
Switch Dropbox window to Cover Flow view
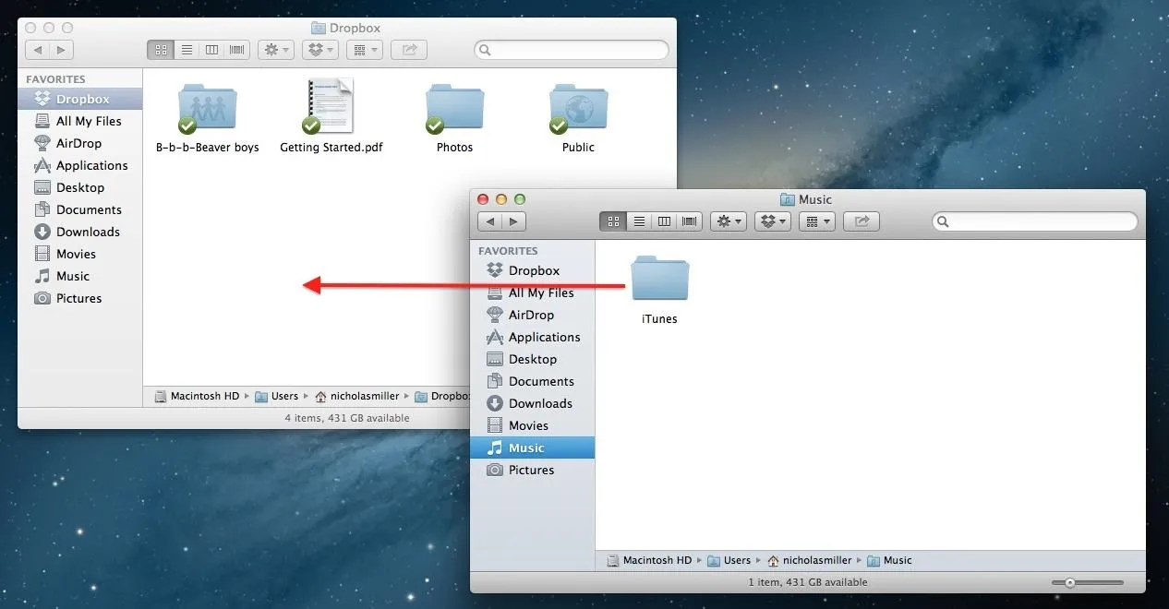point(237,50)
